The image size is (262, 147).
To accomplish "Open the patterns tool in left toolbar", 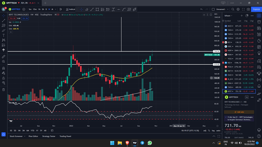I will [x=3, y=40].
